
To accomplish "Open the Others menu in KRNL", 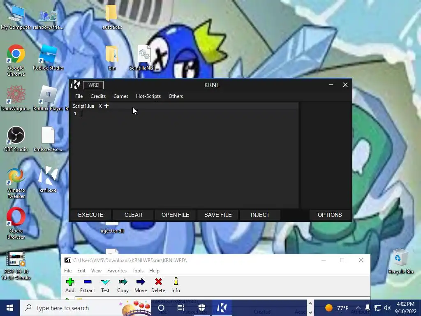I will click(176, 96).
